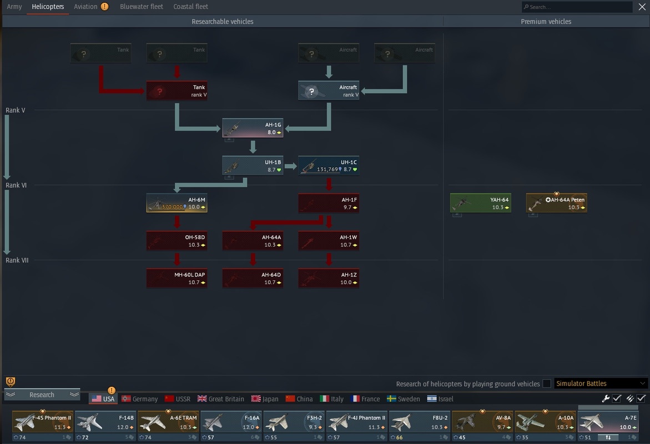Image resolution: width=650 pixels, height=444 pixels.
Task: Click the Rank VI label
Action: pos(16,185)
